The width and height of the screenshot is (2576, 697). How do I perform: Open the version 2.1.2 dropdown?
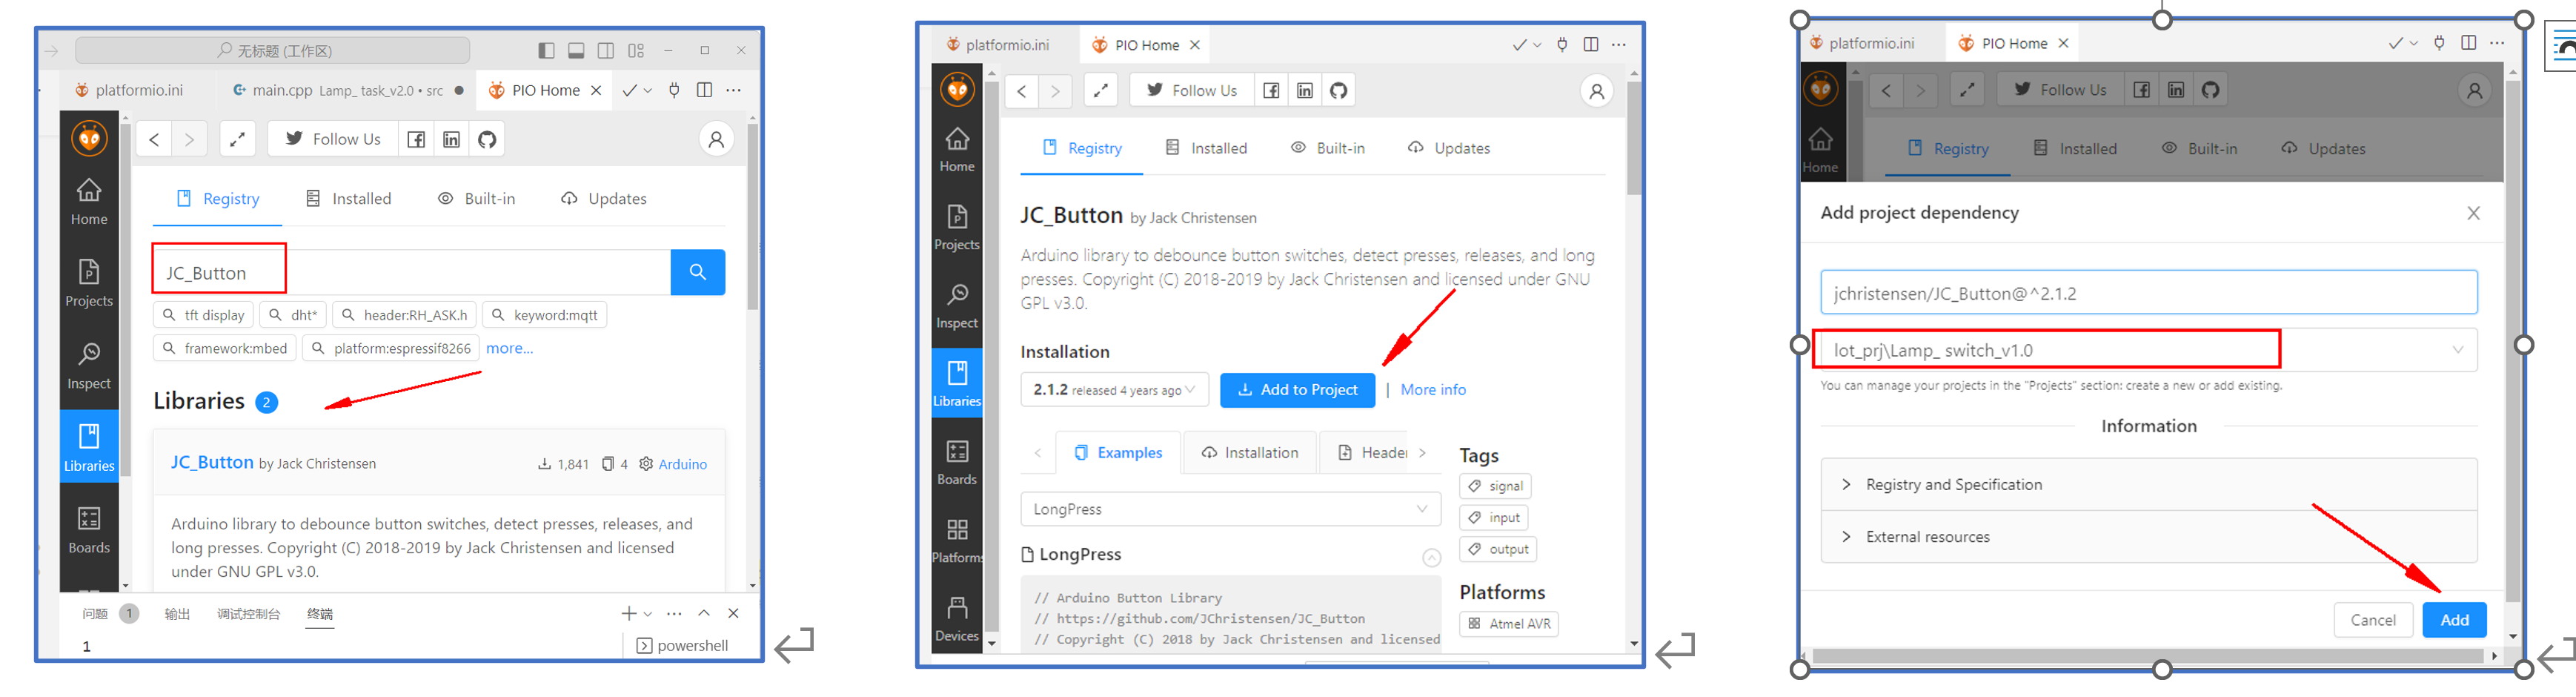pyautogui.click(x=1114, y=390)
